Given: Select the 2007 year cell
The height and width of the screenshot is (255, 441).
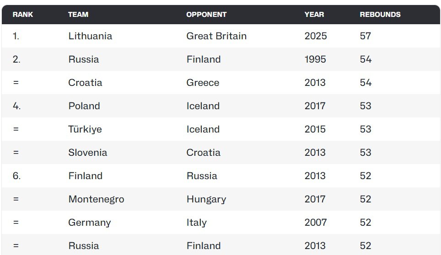Looking at the screenshot, I should point(316,223).
